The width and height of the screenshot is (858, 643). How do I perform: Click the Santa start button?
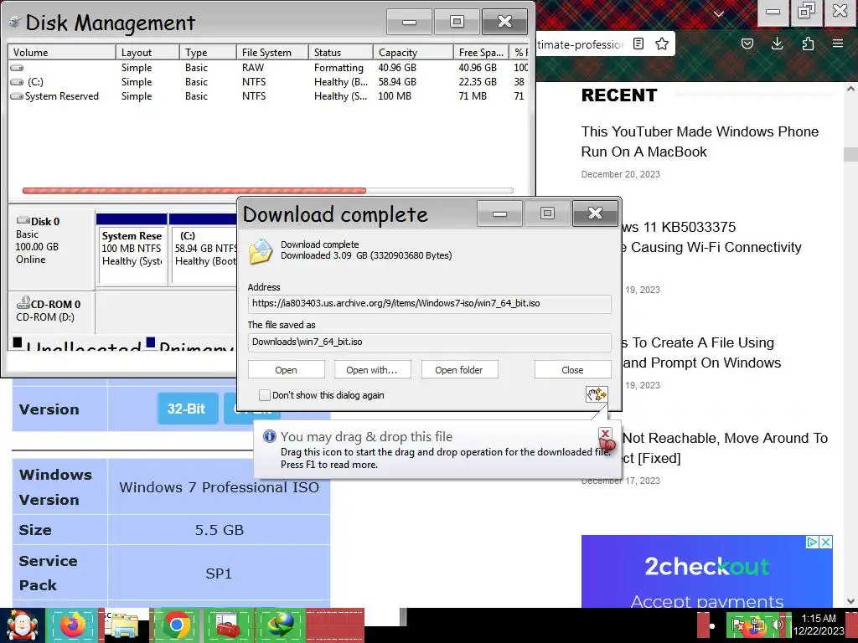22,625
